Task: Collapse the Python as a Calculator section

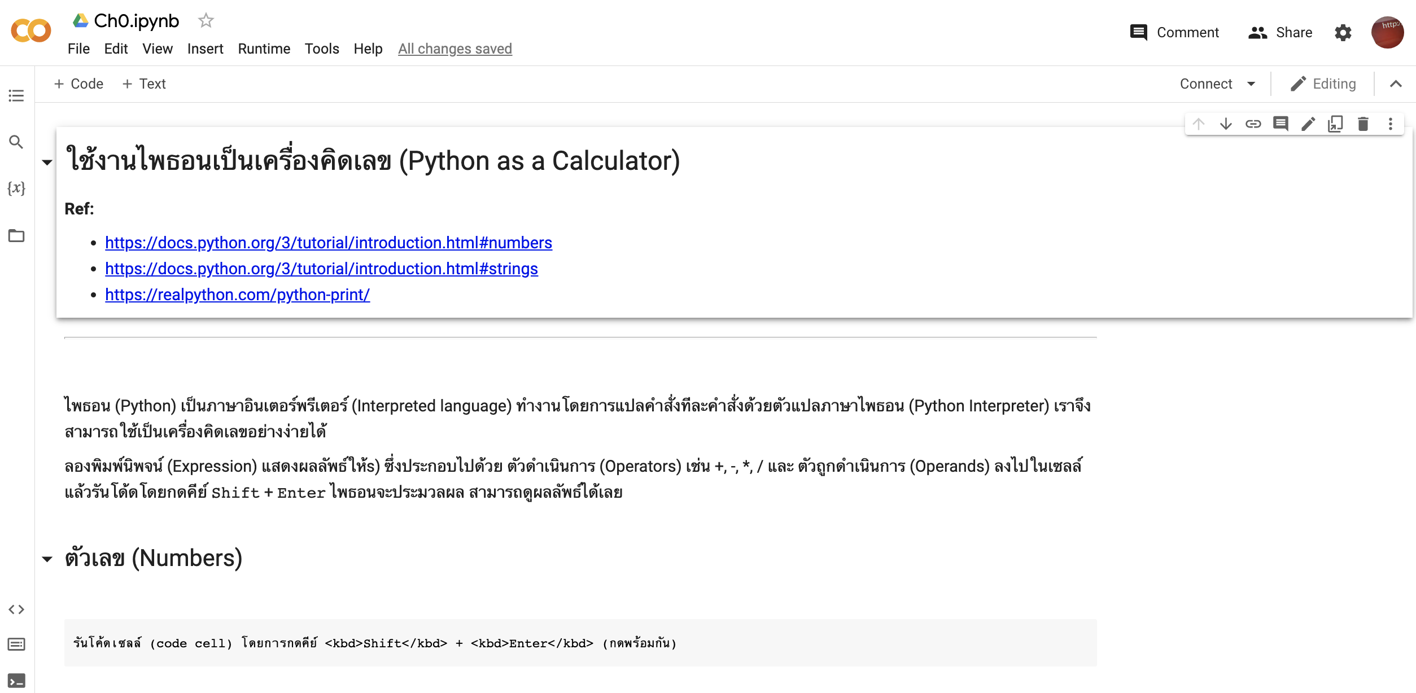Action: pyautogui.click(x=47, y=163)
